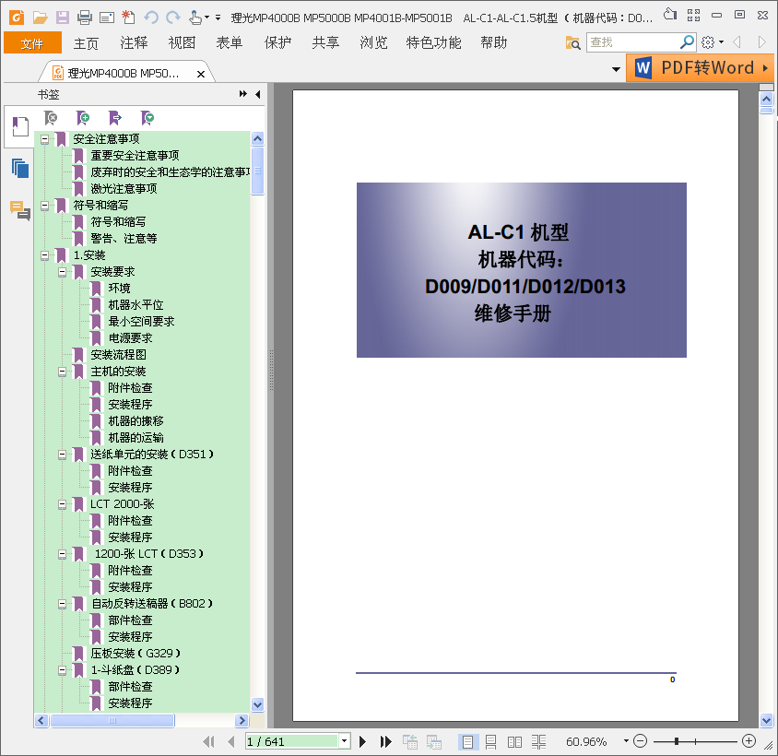Select continuous facing view mode
This screenshot has height=756, width=778.
(x=538, y=741)
